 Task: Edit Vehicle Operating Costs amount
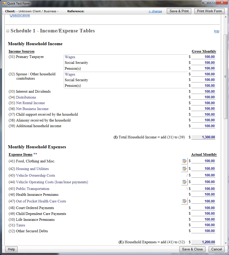(x=203, y=182)
